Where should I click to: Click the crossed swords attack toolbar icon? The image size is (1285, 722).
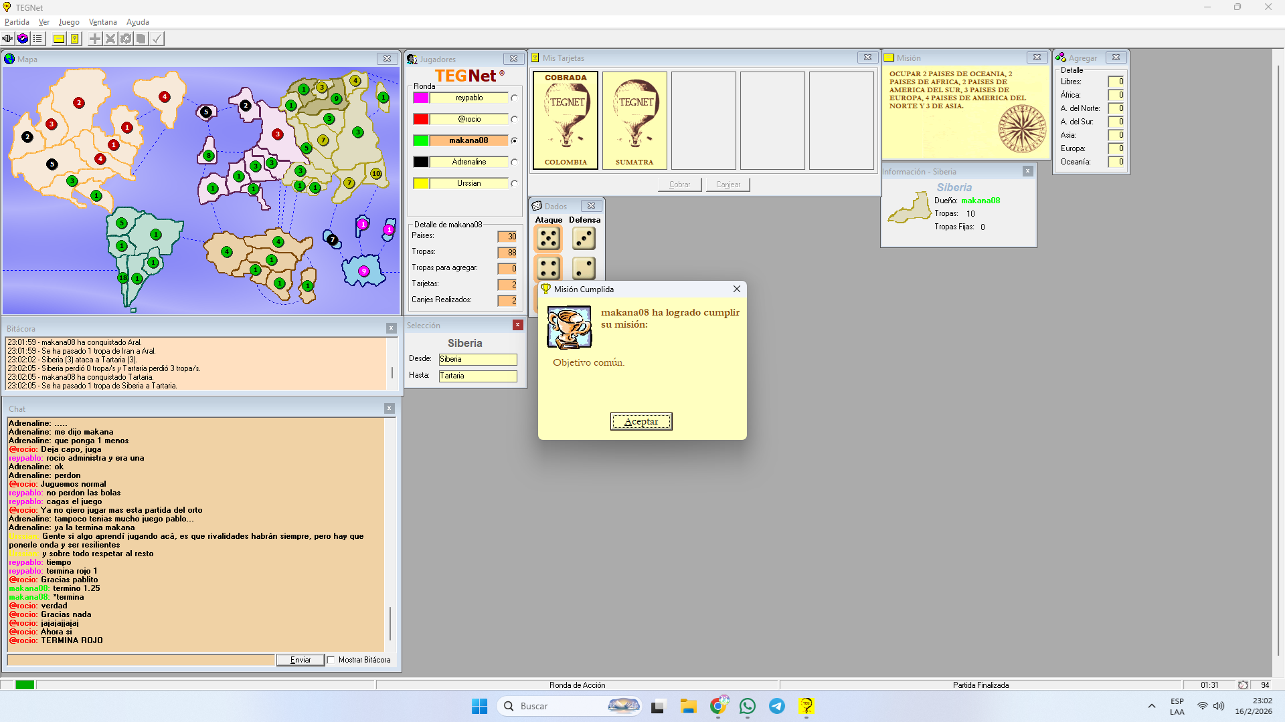110,39
